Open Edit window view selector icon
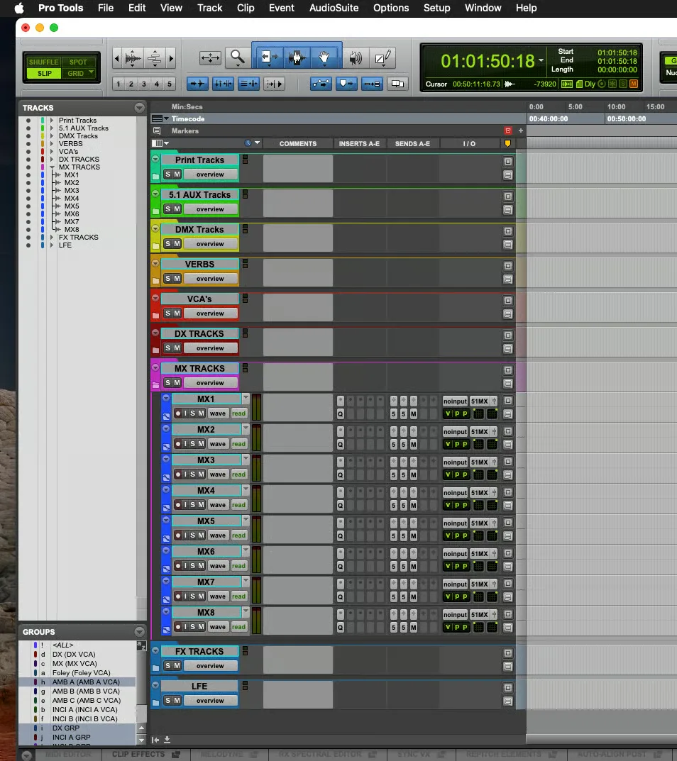The height and width of the screenshot is (761, 677). point(160,143)
